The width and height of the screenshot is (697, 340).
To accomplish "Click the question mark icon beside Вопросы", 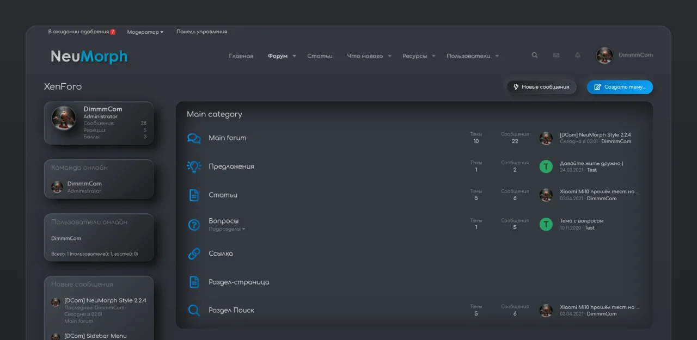I will pos(194,224).
